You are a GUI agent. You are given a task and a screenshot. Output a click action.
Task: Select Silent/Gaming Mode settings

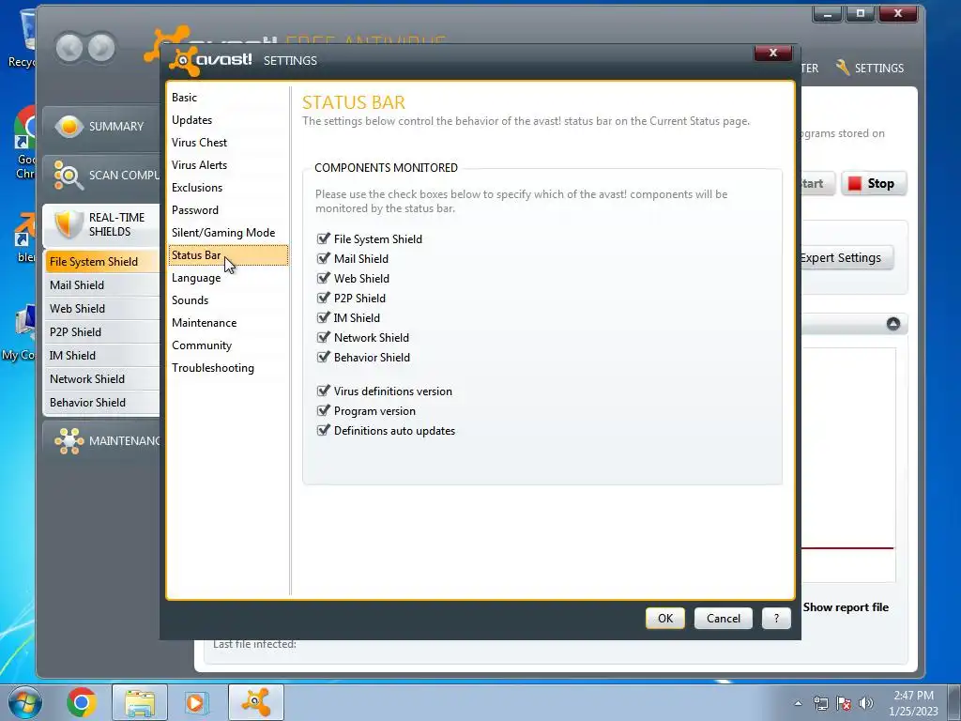(228, 233)
